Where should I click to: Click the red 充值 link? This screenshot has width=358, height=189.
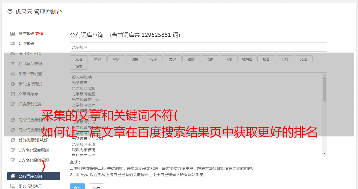(x=39, y=34)
